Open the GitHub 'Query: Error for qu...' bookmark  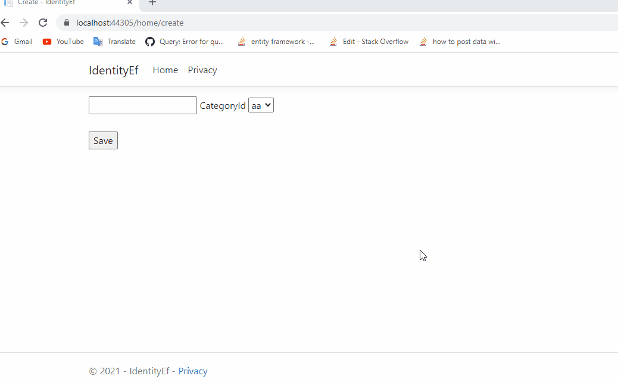pyautogui.click(x=185, y=42)
